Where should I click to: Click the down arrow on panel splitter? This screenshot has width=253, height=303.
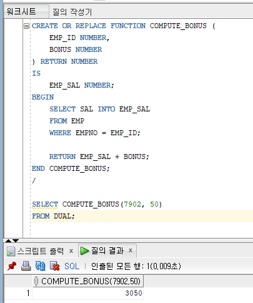(16, 240)
